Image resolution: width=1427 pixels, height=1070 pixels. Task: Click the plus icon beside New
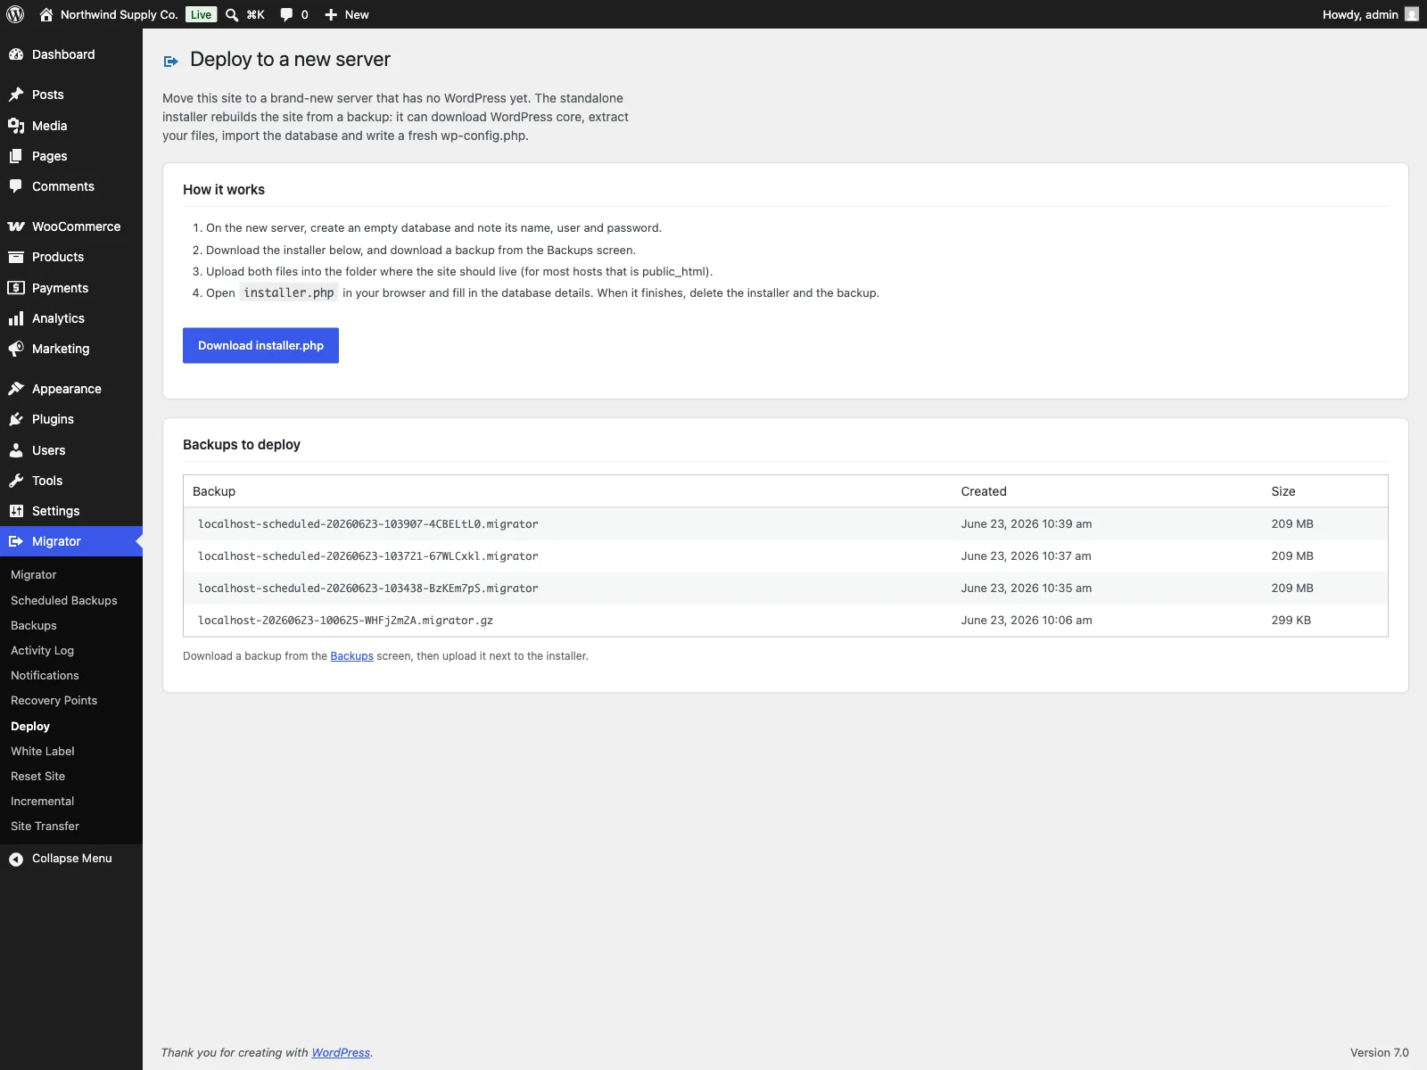331,14
